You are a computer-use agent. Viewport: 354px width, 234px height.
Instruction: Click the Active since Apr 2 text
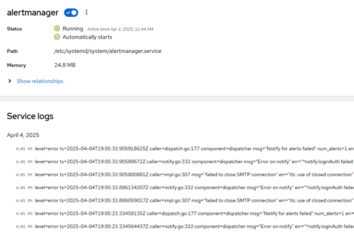pyautogui.click(x=120, y=29)
